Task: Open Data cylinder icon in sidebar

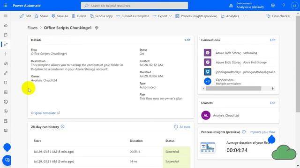Action: [6, 83]
